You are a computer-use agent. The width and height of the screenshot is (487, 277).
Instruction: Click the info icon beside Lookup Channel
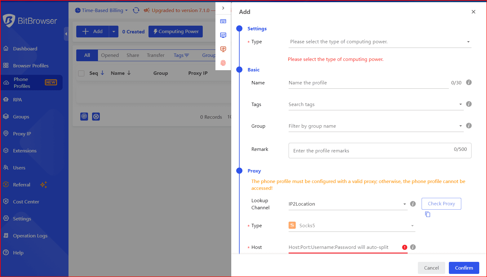[x=413, y=204]
